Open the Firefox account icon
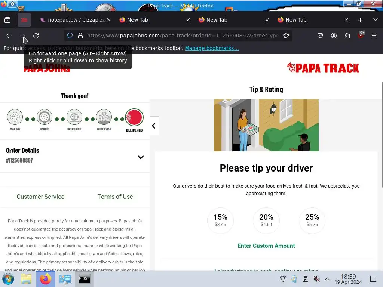 click(334, 36)
